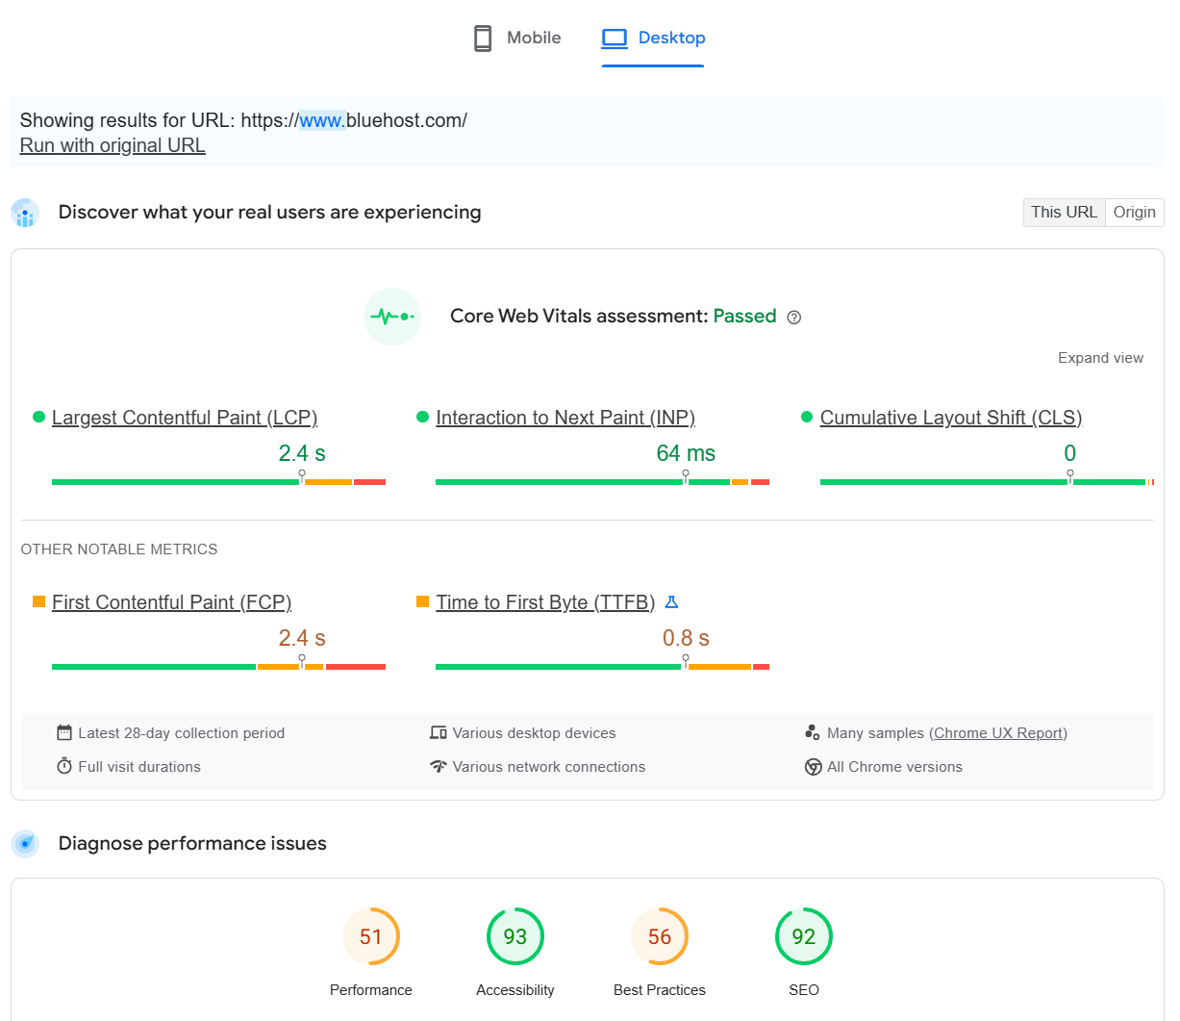Click the real users experiencing section icon
The image size is (1180, 1021).
point(24,212)
